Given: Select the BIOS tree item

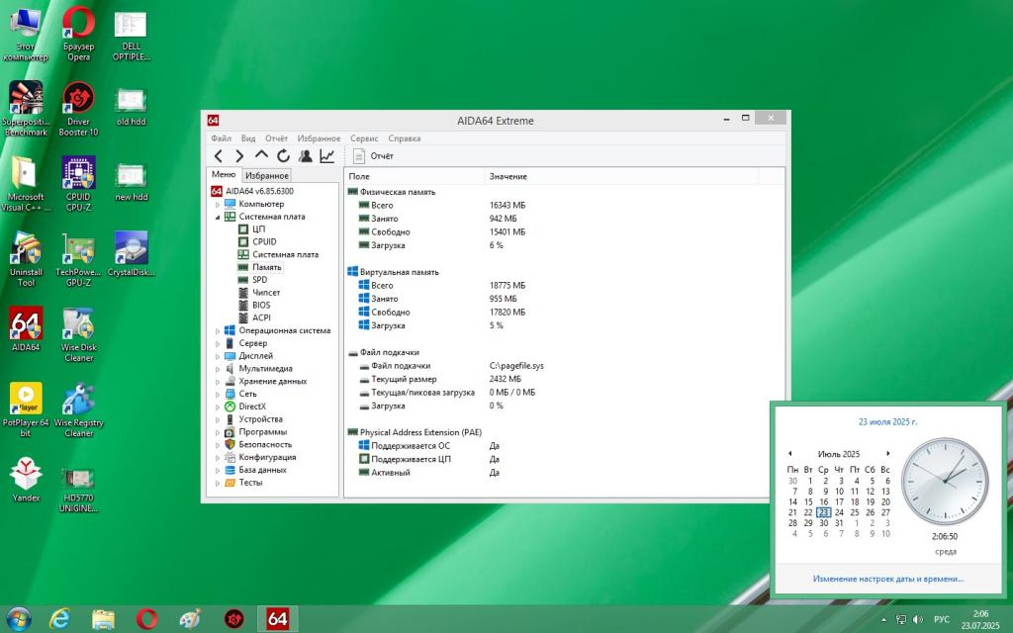Looking at the screenshot, I should pos(261,305).
